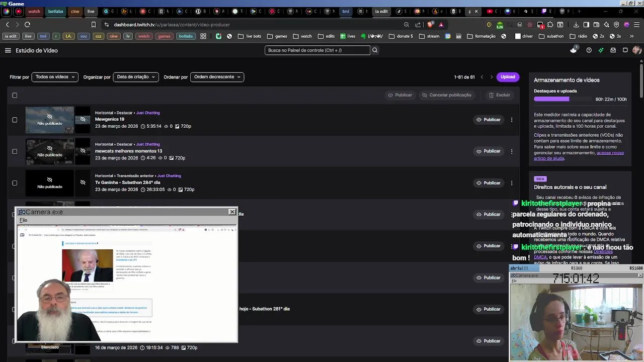644x362 pixels.
Task: Switch to the watch browser tab
Action: 34,11
